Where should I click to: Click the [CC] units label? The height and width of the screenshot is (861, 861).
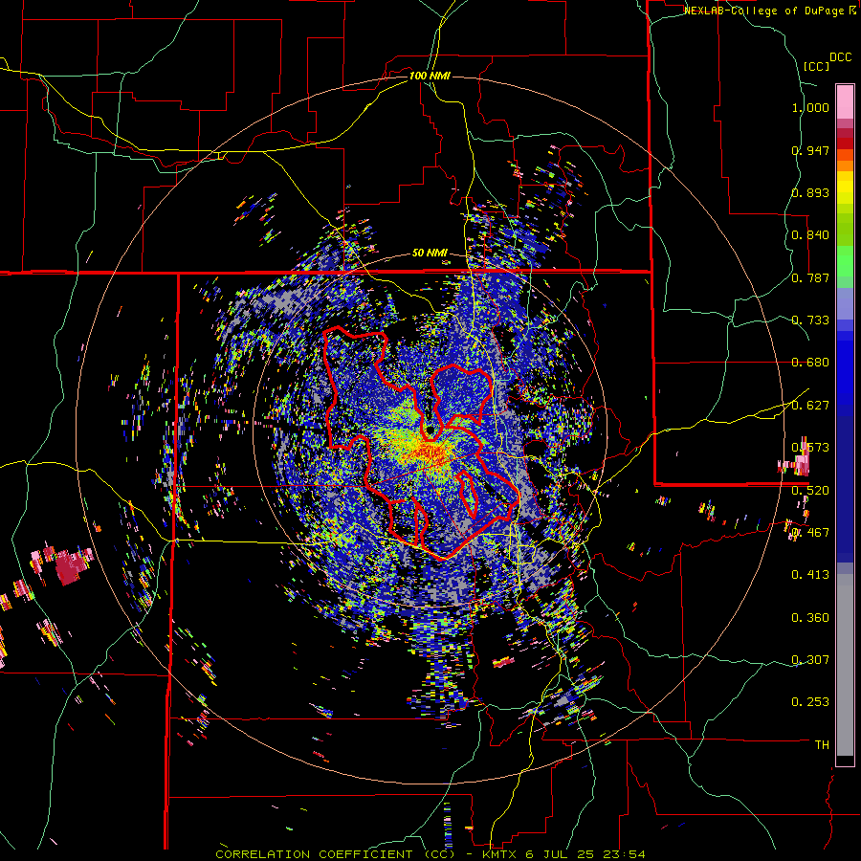coord(816,66)
